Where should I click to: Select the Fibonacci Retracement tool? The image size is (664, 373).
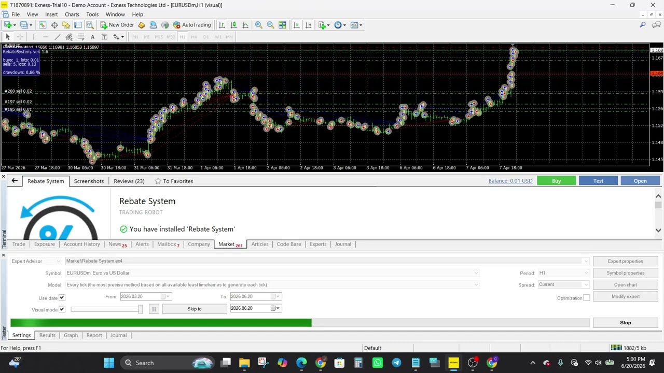tap(81, 37)
